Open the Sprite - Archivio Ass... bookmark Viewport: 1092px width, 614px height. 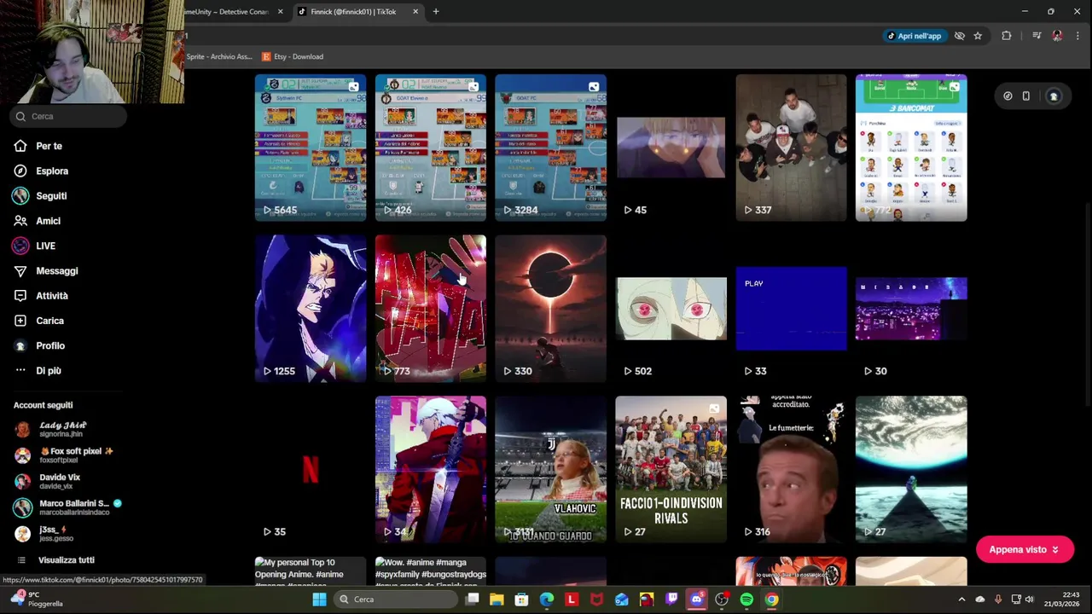pos(219,56)
